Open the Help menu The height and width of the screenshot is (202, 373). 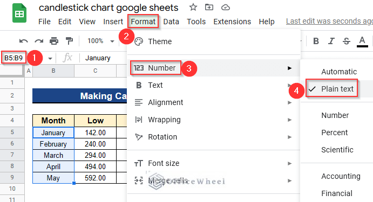point(267,22)
